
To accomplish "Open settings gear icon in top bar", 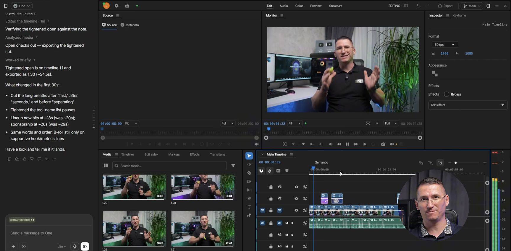I will pyautogui.click(x=117, y=6).
